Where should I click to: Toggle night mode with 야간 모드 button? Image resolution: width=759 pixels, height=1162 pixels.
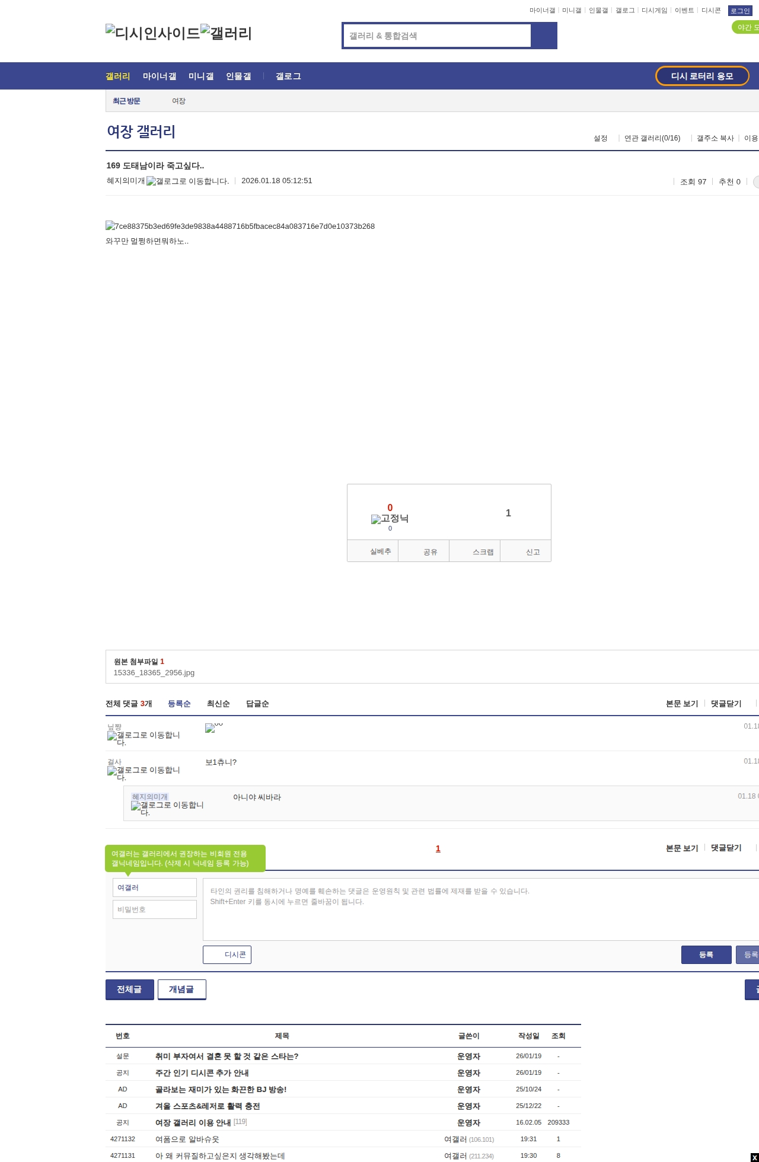tap(746, 27)
